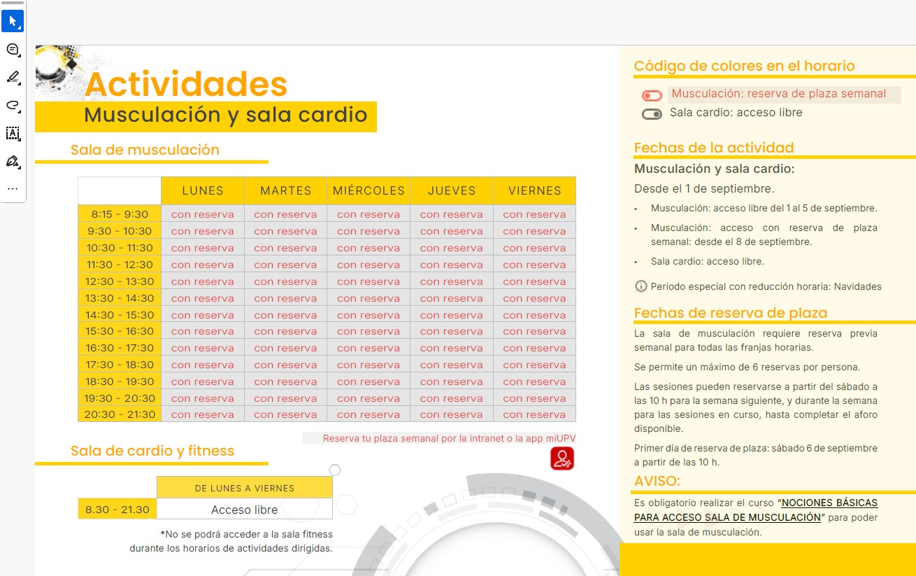This screenshot has width=916, height=576.
Task: Click 'con reserva' for Miércoles 12:30 - 13:30
Action: coord(368,281)
